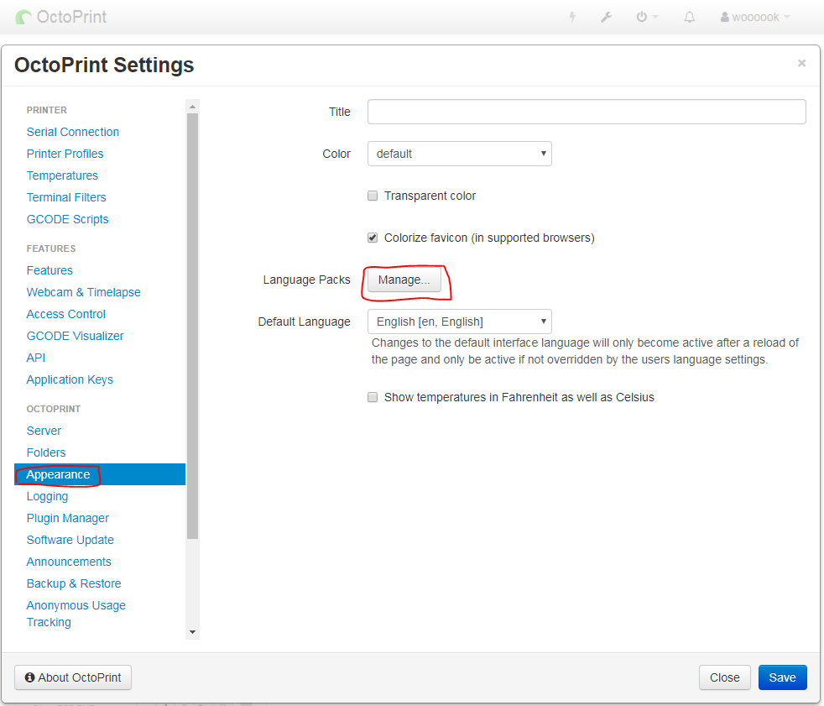Open Logging settings
The width and height of the screenshot is (824, 706).
point(47,497)
